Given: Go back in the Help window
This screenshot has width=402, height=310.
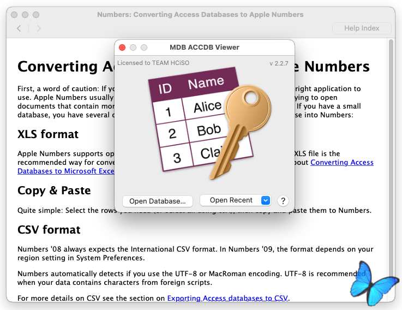Looking at the screenshot, I should click(x=19, y=28).
